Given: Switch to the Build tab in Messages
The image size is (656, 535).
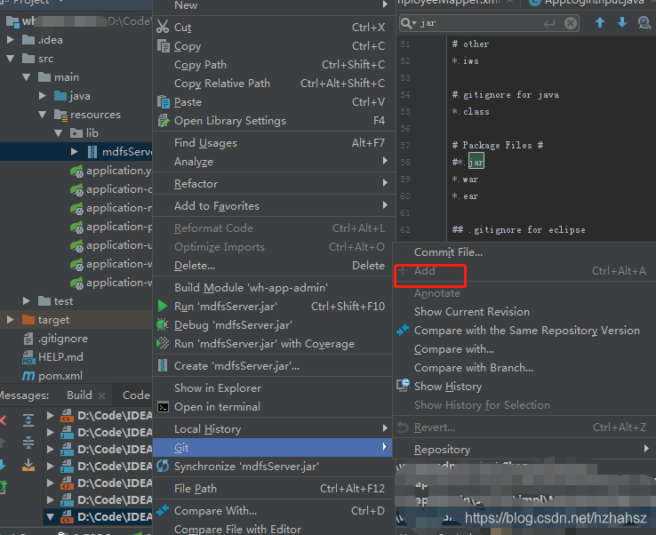Looking at the screenshot, I should click(x=79, y=395).
